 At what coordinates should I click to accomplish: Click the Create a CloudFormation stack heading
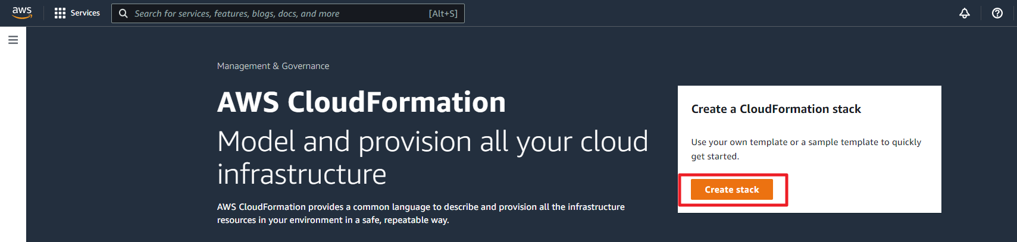pyautogui.click(x=776, y=109)
